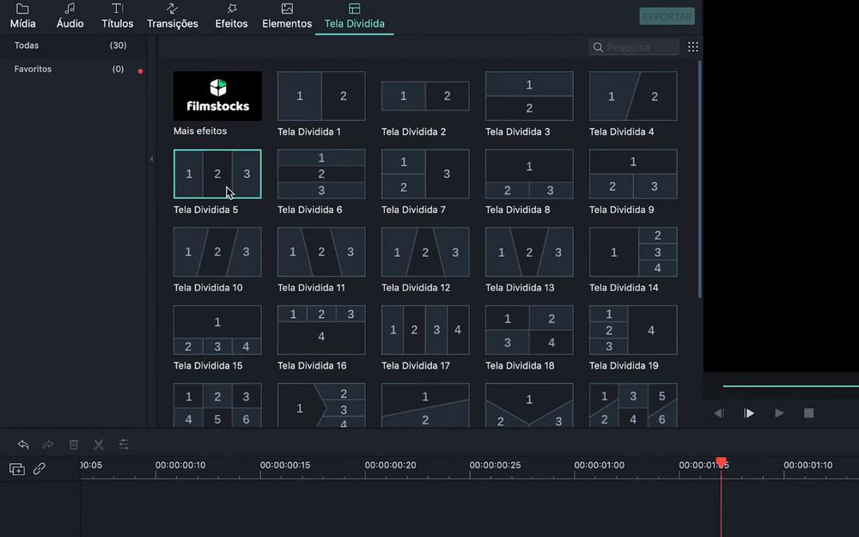Click the EXPORTAR button
This screenshot has width=859, height=537.
coord(667,16)
